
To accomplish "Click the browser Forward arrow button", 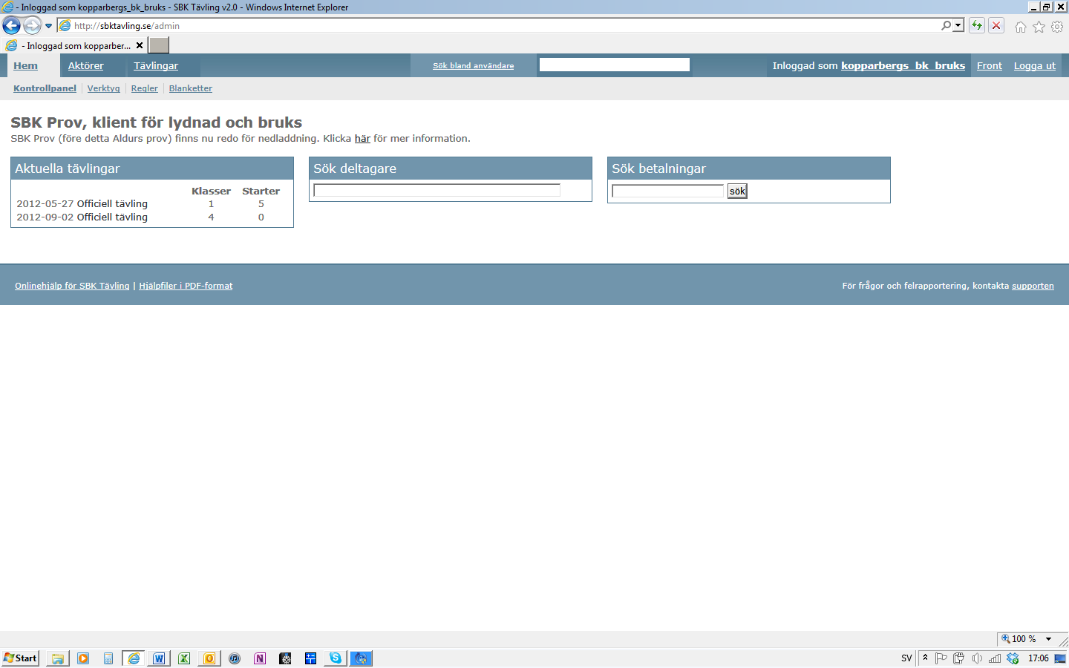I will (x=32, y=26).
